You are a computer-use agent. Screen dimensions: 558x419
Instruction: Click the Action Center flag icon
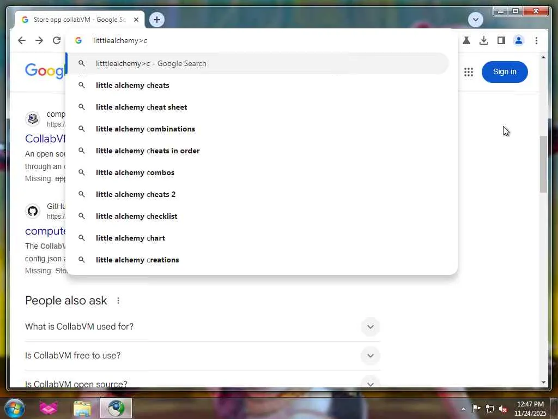point(476,408)
